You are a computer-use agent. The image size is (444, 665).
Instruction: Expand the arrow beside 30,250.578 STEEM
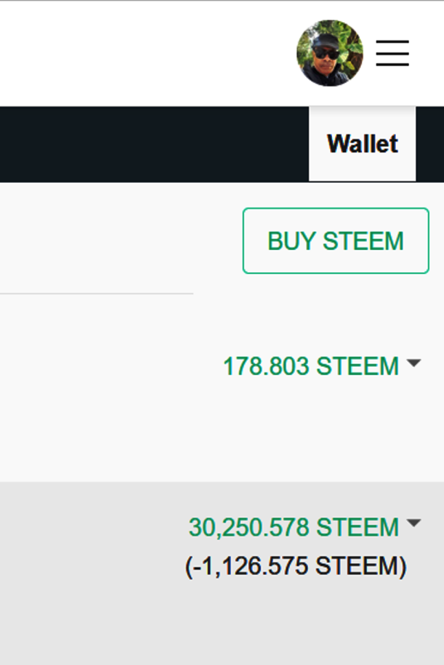pyautogui.click(x=413, y=523)
